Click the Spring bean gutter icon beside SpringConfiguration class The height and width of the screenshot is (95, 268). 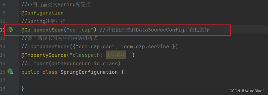11,72
